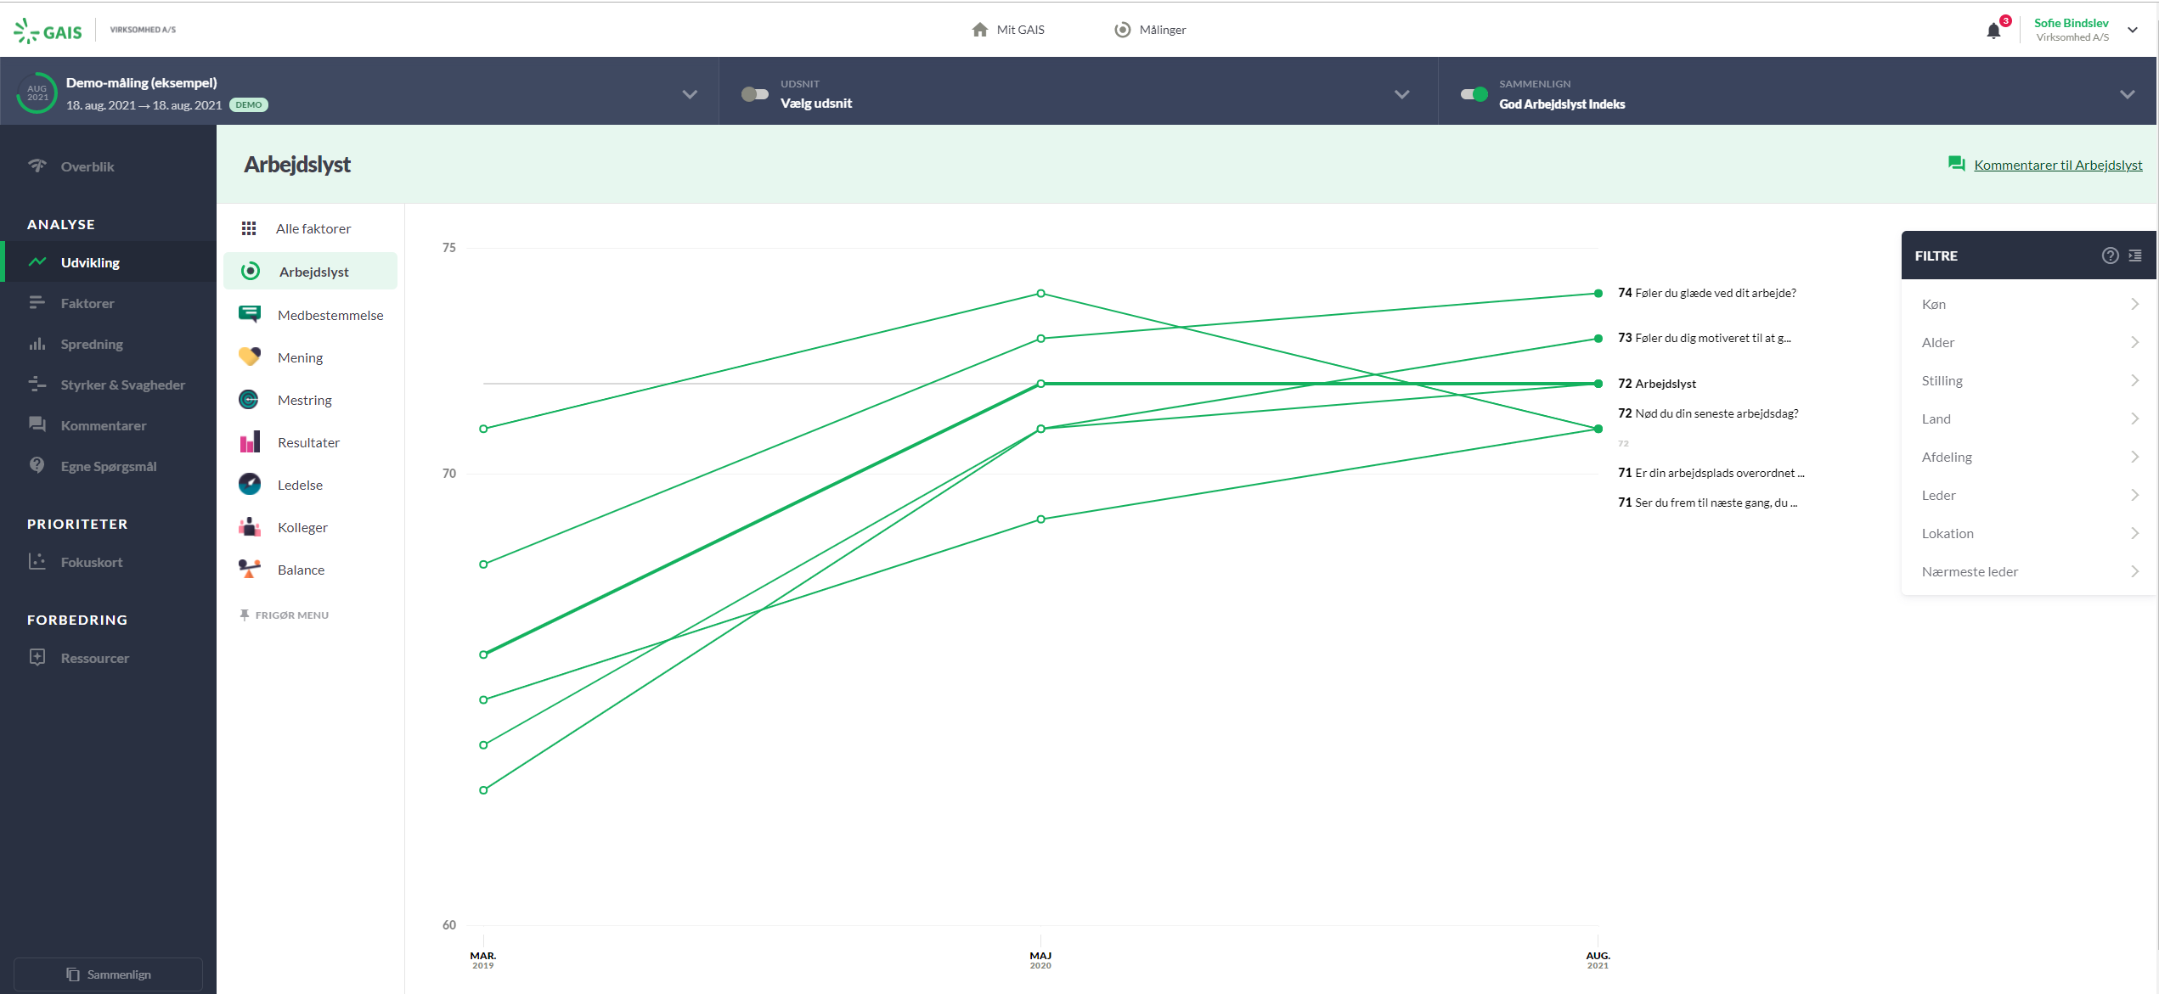Open the Balance seesaw factor icon
The image size is (2159, 994).
click(x=250, y=569)
